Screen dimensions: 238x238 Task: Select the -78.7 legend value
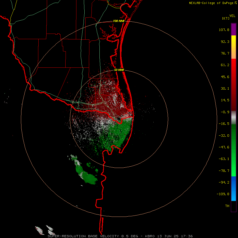[x=224, y=171]
